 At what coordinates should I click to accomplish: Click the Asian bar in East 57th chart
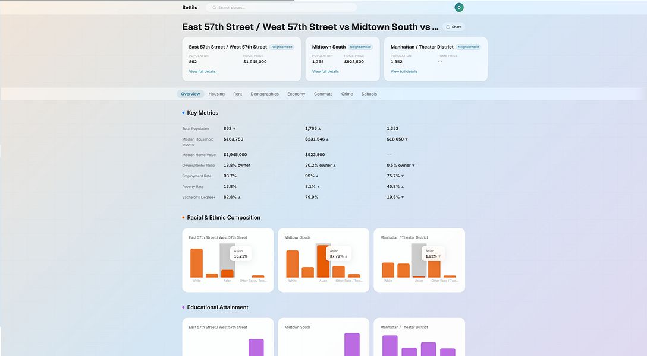(x=227, y=274)
